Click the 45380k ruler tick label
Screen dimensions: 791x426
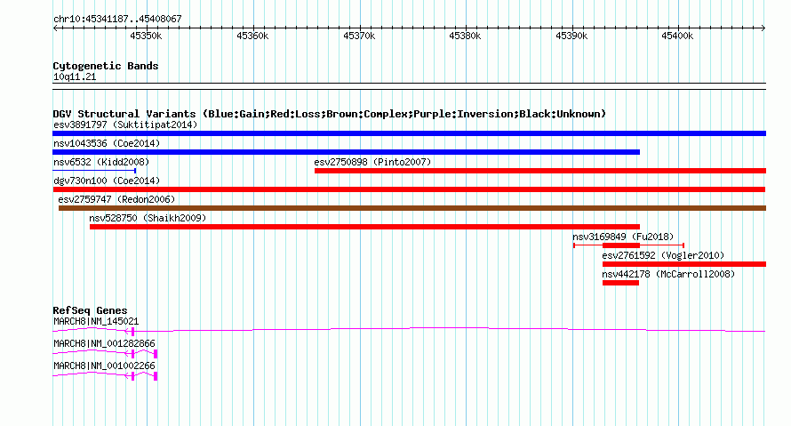click(465, 36)
